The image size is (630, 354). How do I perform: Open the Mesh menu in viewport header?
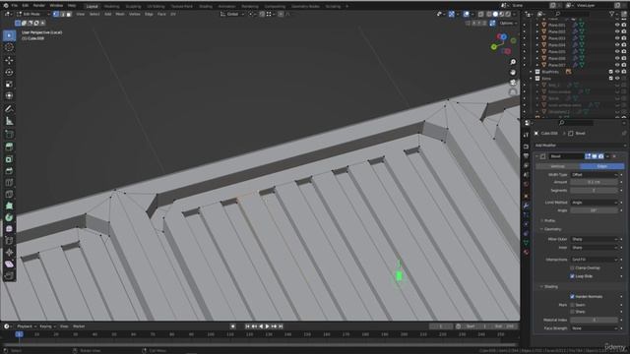pos(120,14)
